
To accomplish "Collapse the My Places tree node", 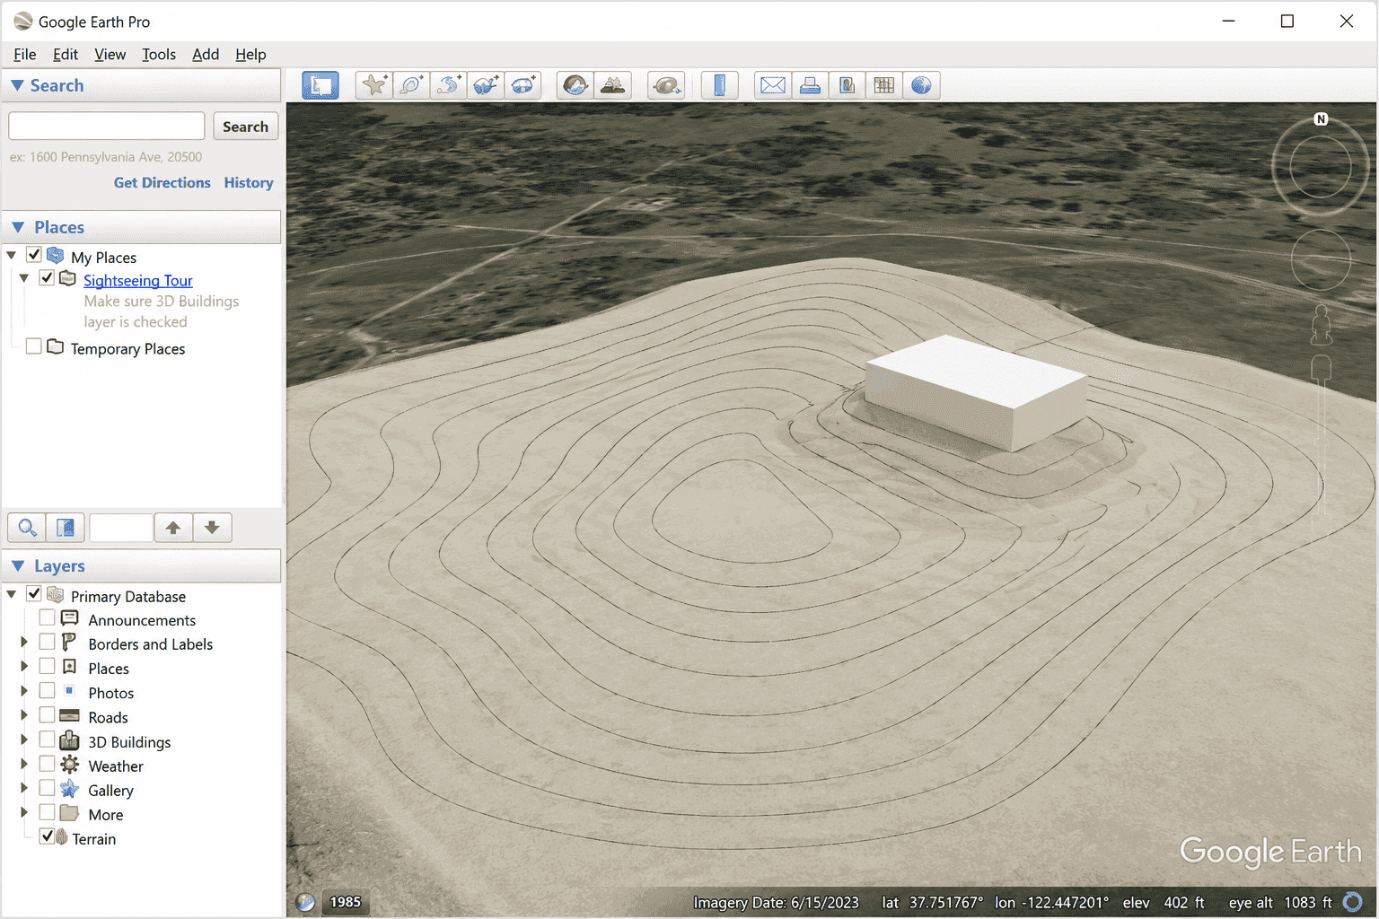I will [x=12, y=256].
